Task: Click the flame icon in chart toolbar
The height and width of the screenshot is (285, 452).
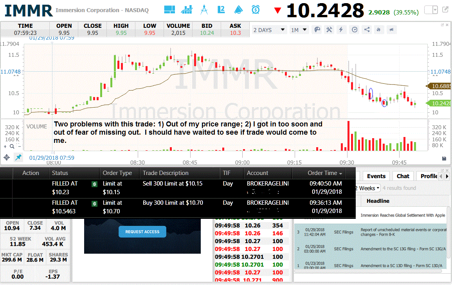Action: 378,29
